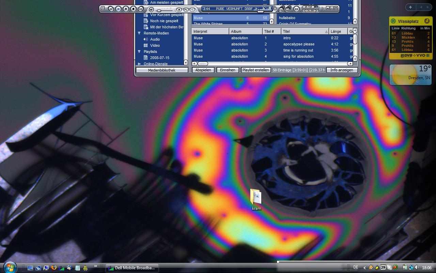Click the Dresden weather gadget
The width and height of the screenshot is (436, 273).
click(x=410, y=74)
